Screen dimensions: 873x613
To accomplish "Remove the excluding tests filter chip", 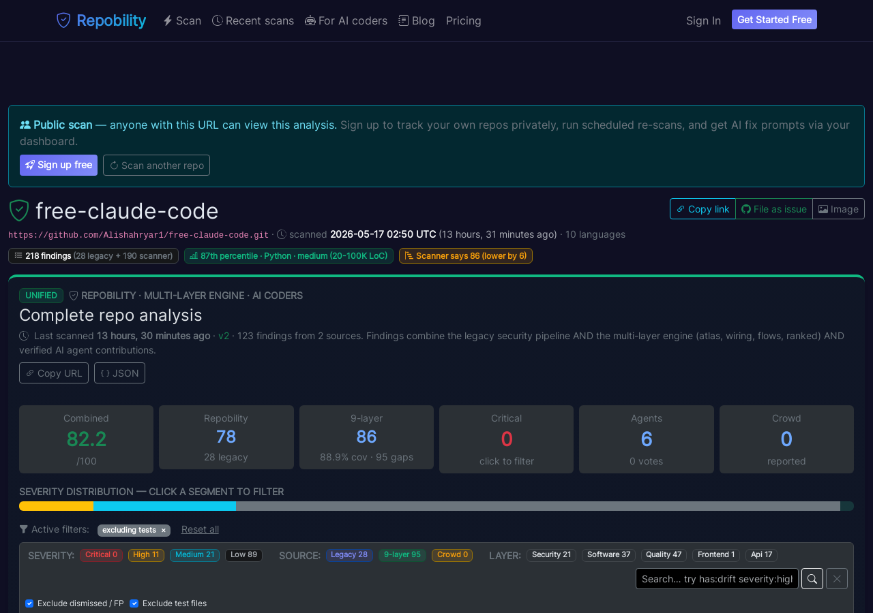I will [x=163, y=531].
